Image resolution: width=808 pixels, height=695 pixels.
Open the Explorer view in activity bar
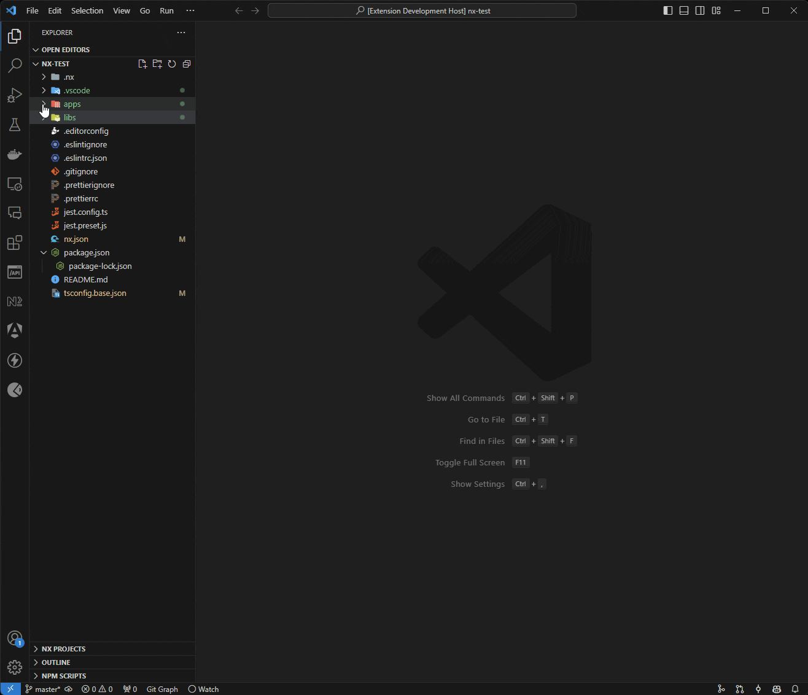(15, 36)
